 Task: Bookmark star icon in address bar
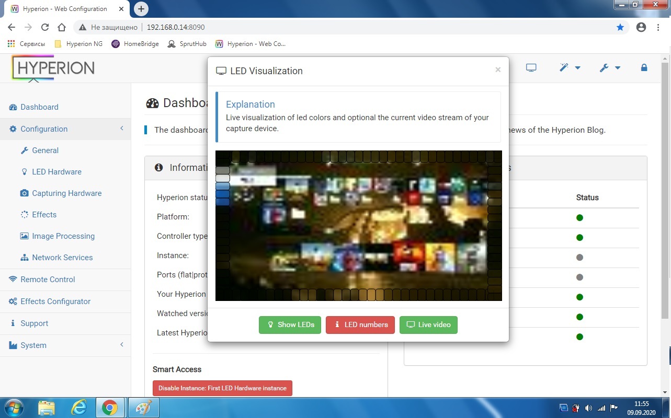click(620, 27)
